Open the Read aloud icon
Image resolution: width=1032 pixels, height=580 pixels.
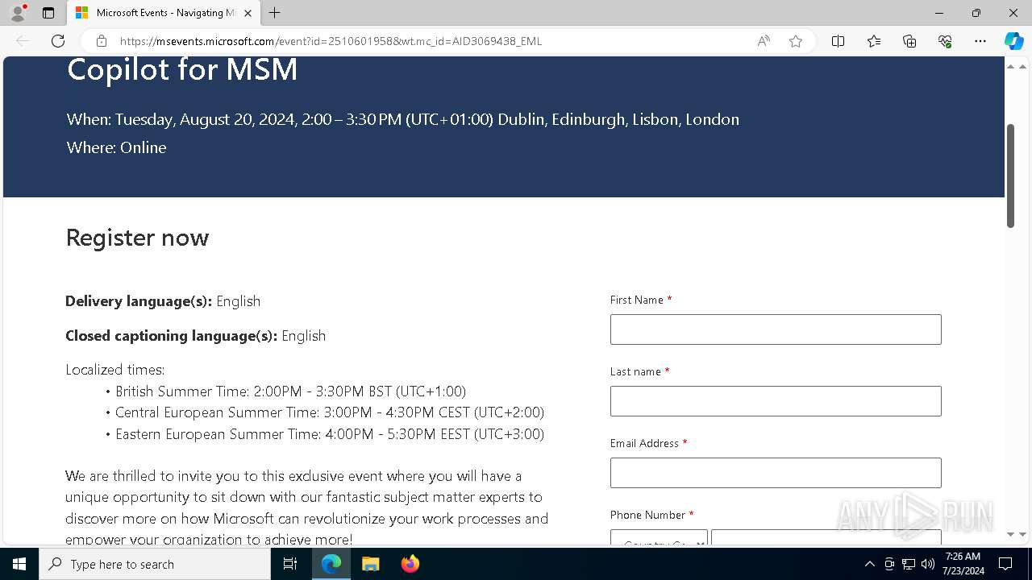(764, 41)
